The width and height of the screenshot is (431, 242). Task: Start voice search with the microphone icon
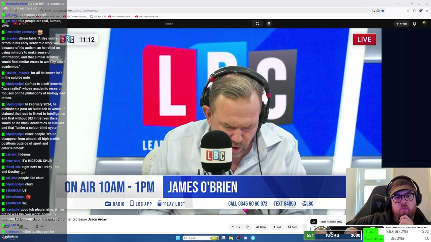[269, 24]
